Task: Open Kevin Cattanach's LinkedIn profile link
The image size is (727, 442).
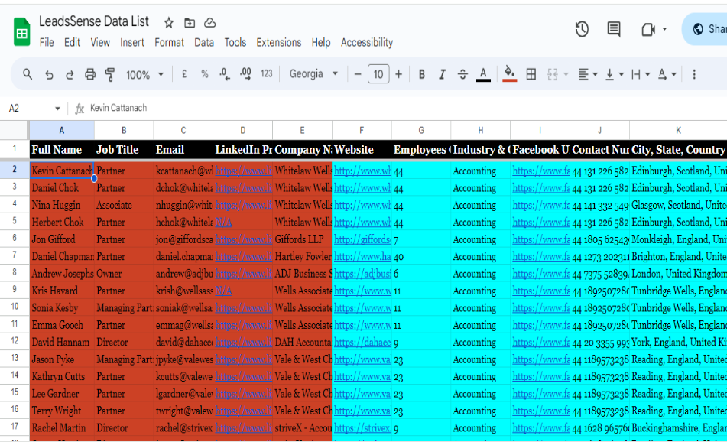Action: click(243, 171)
